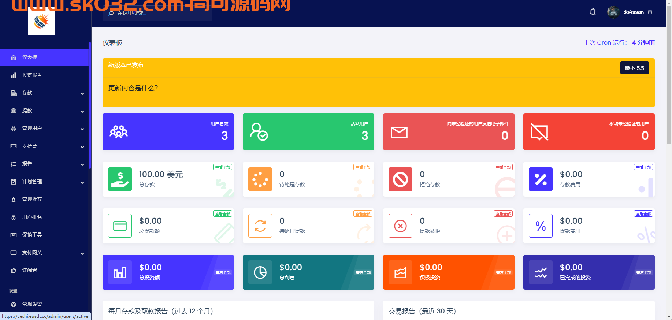Click the search magnifier icon

[x=111, y=13]
